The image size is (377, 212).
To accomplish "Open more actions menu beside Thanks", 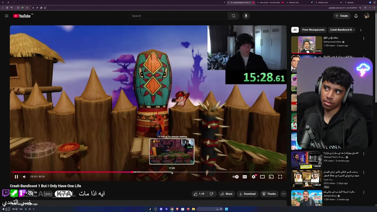I will (283, 194).
